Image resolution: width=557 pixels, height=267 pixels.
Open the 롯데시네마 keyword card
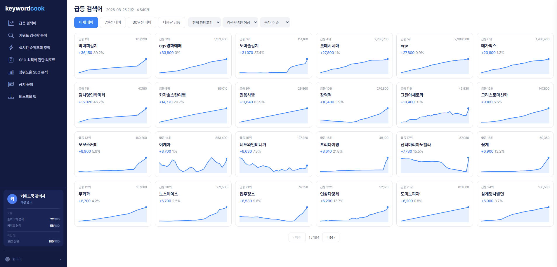(x=354, y=56)
